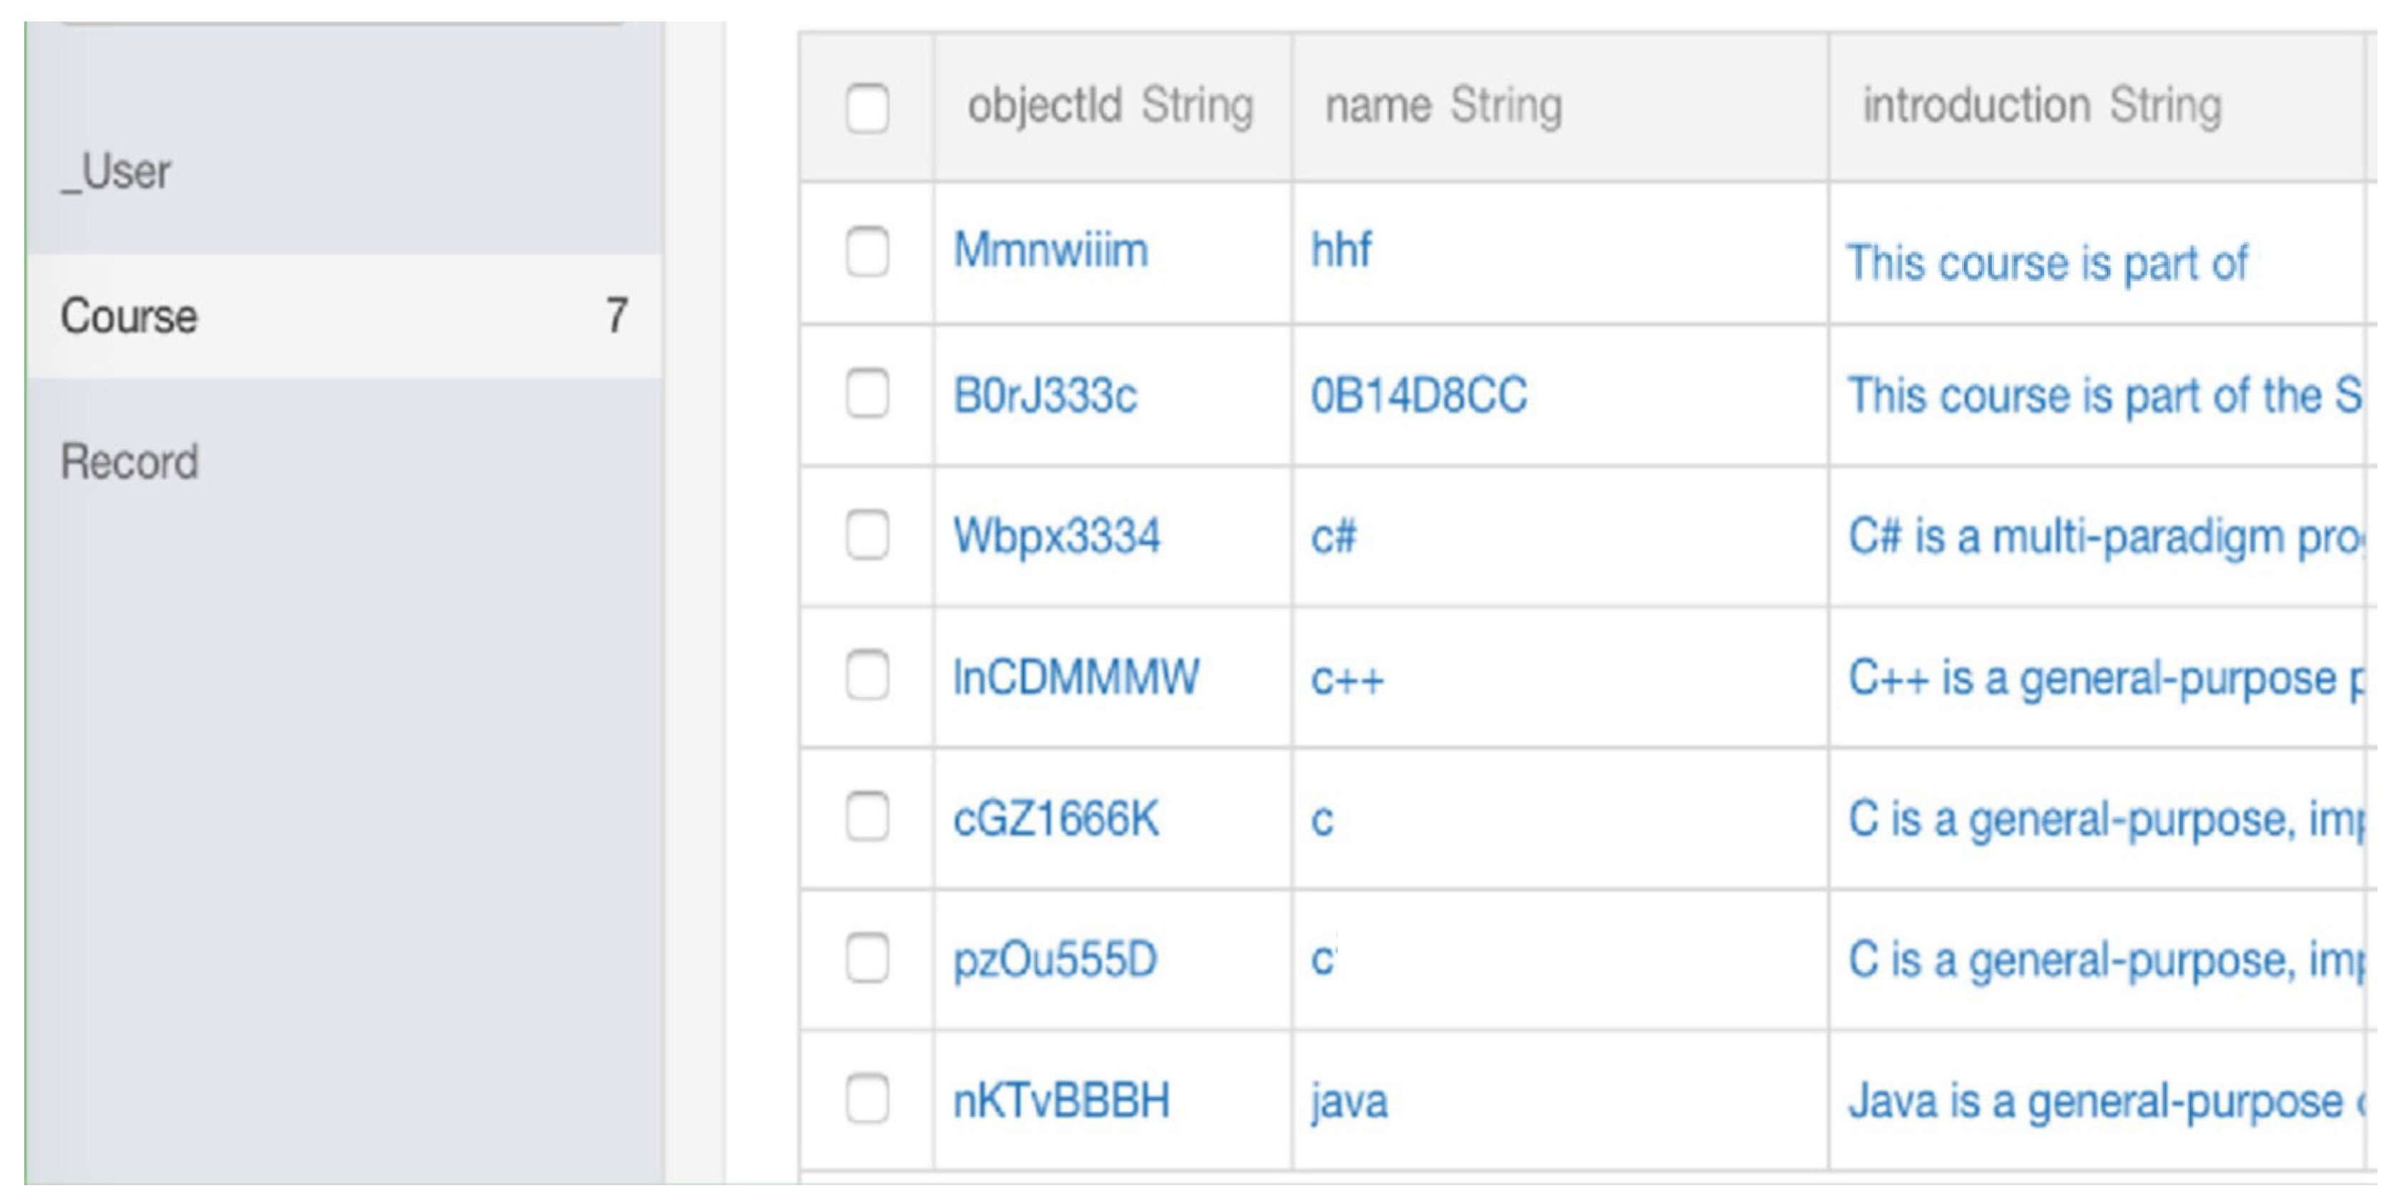The height and width of the screenshot is (1203, 2401).
Task: Click the 0B14D8CC name cell
Action: [1419, 395]
